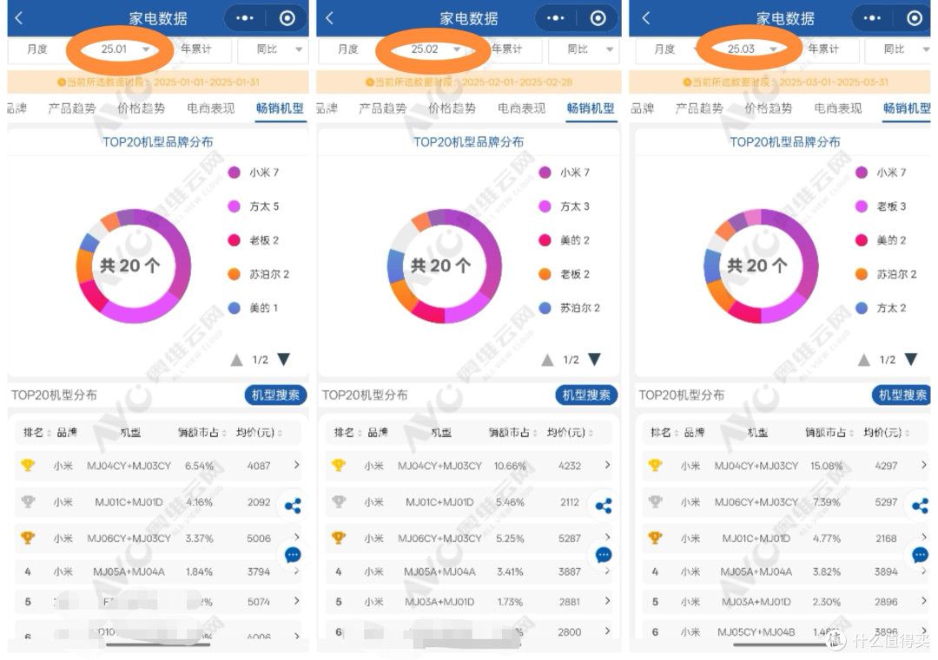Switch to the 电商表现 tab on the 25.02 screen
Viewport: 938px width, 660px height.
coord(522,108)
